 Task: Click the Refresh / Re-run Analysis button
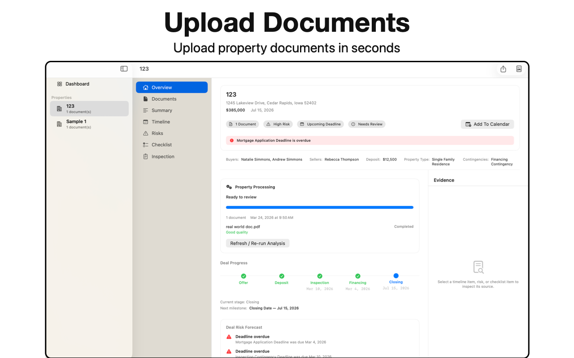(258, 243)
